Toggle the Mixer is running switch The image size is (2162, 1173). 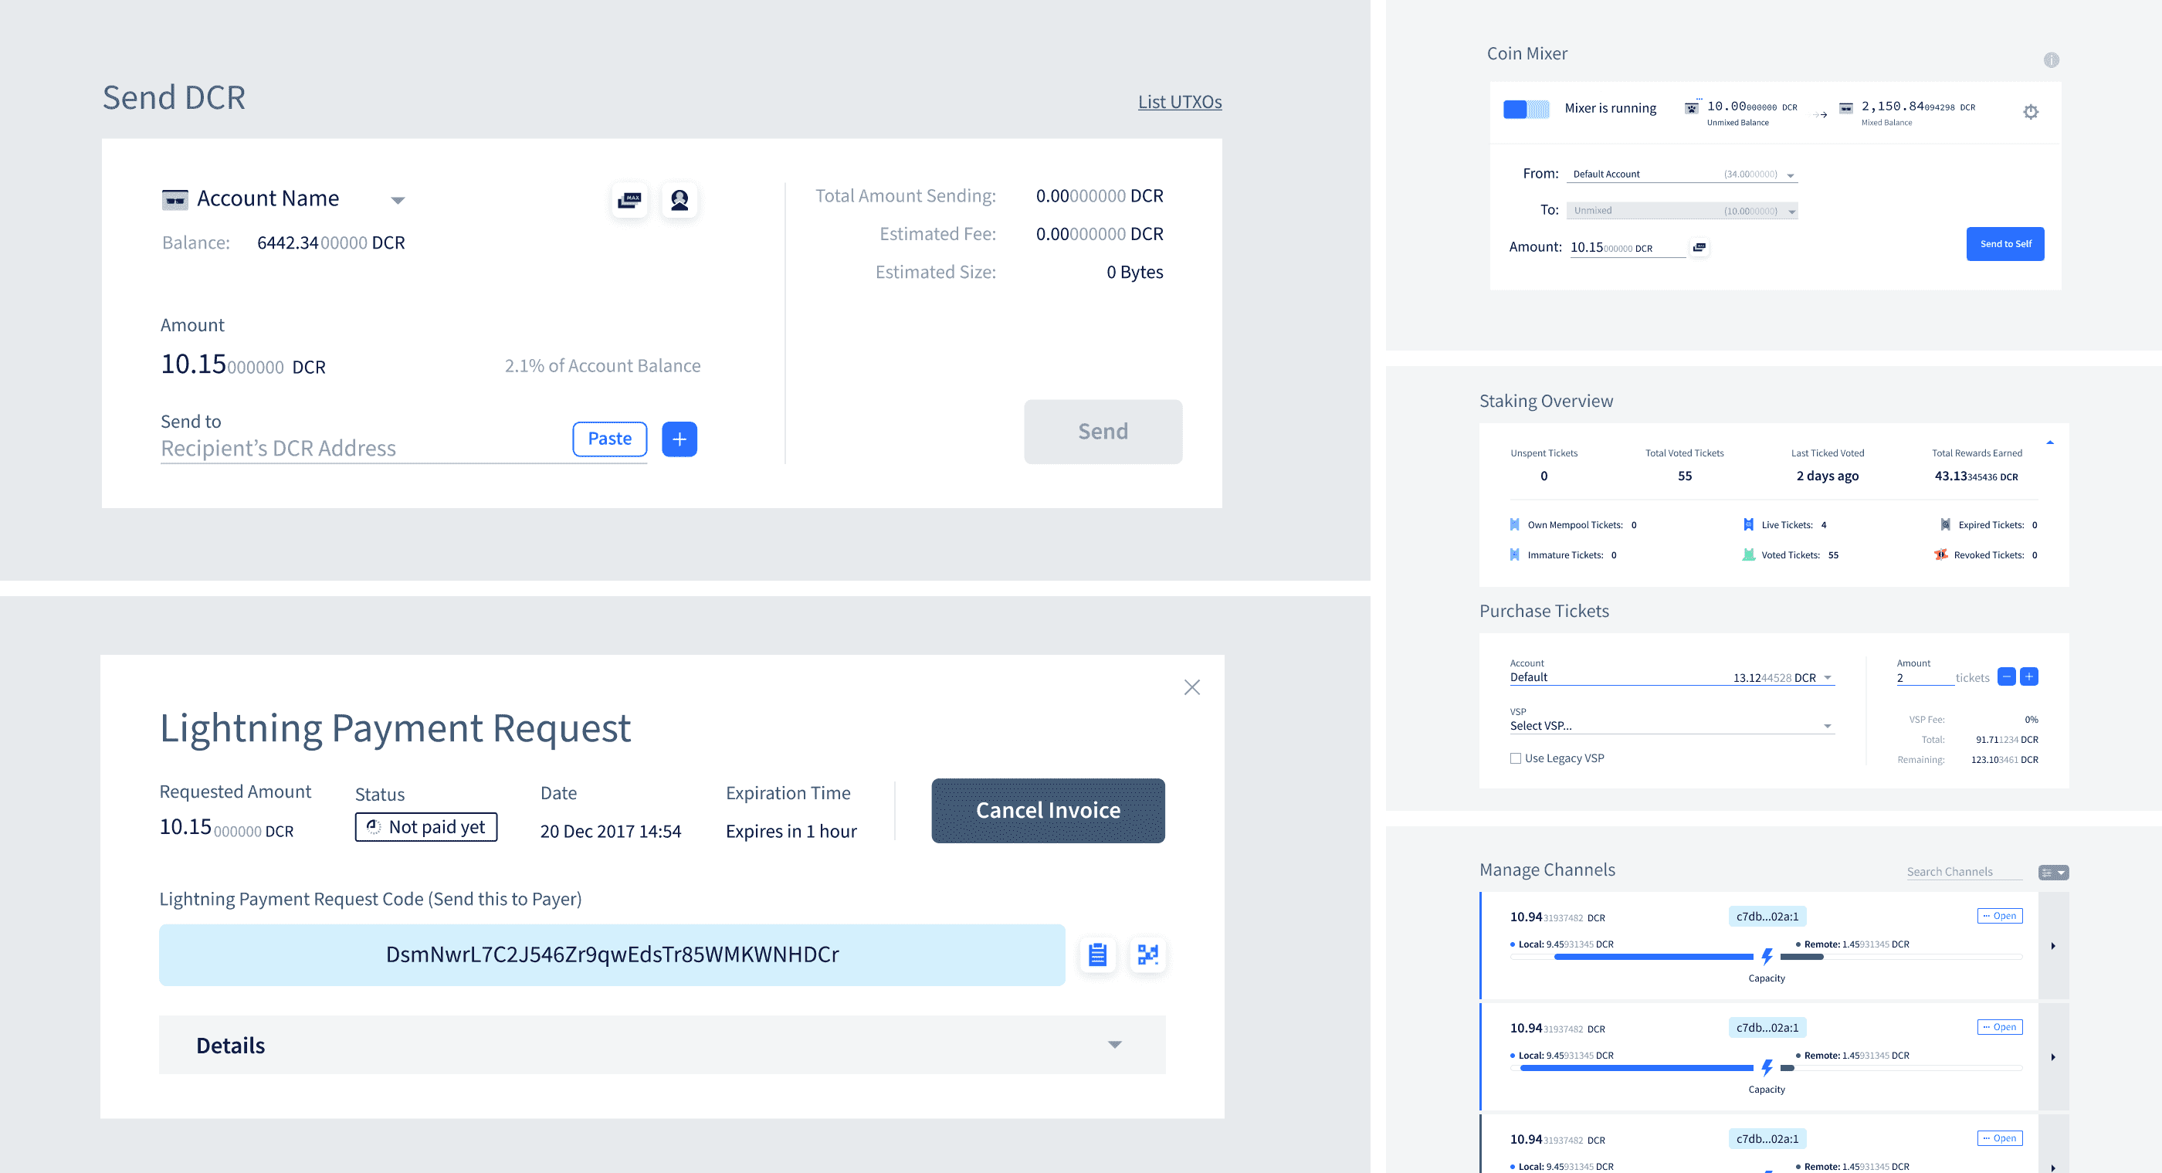tap(1526, 109)
